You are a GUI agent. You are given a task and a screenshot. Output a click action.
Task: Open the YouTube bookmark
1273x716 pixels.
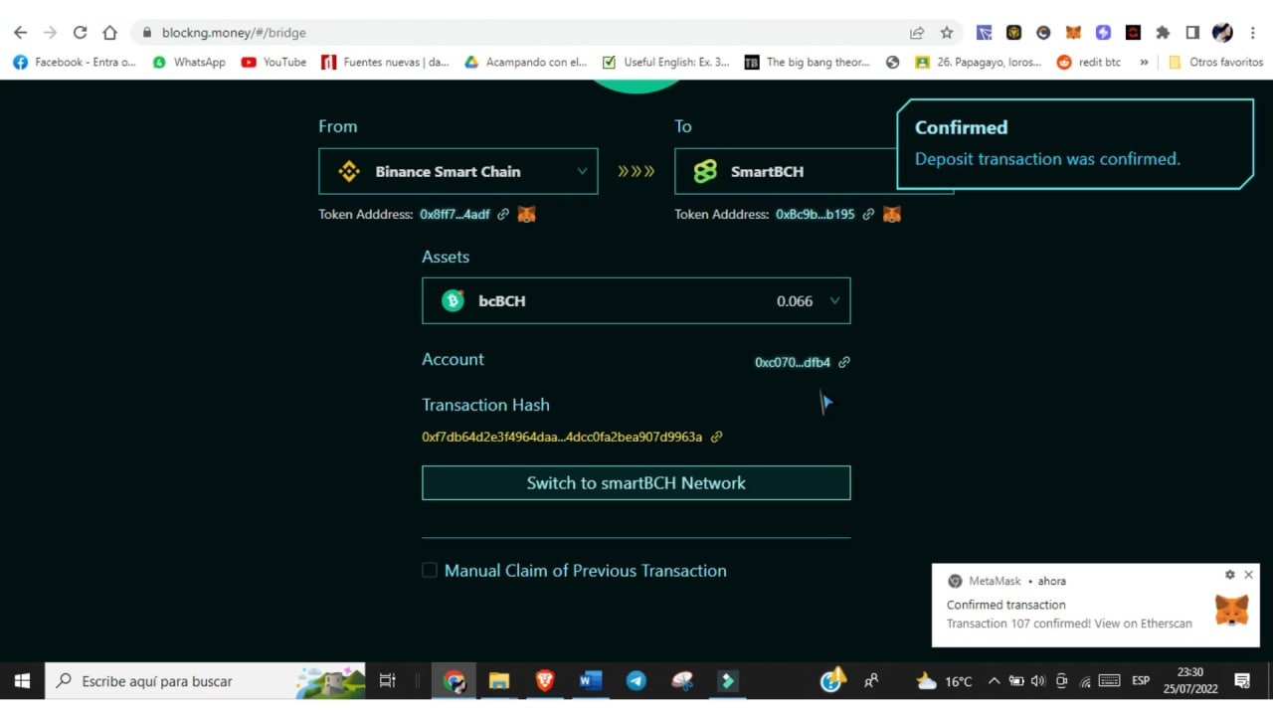[273, 62]
